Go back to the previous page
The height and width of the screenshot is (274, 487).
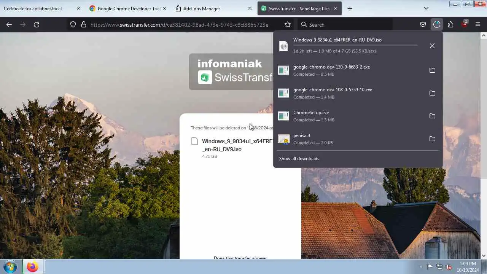coord(9,25)
